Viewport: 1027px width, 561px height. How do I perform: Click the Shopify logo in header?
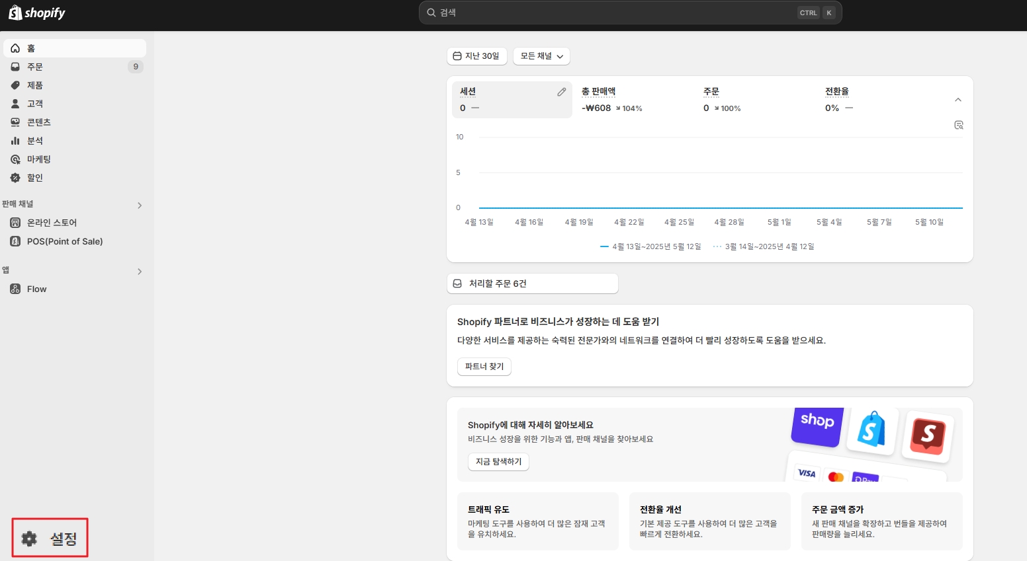[x=37, y=13]
